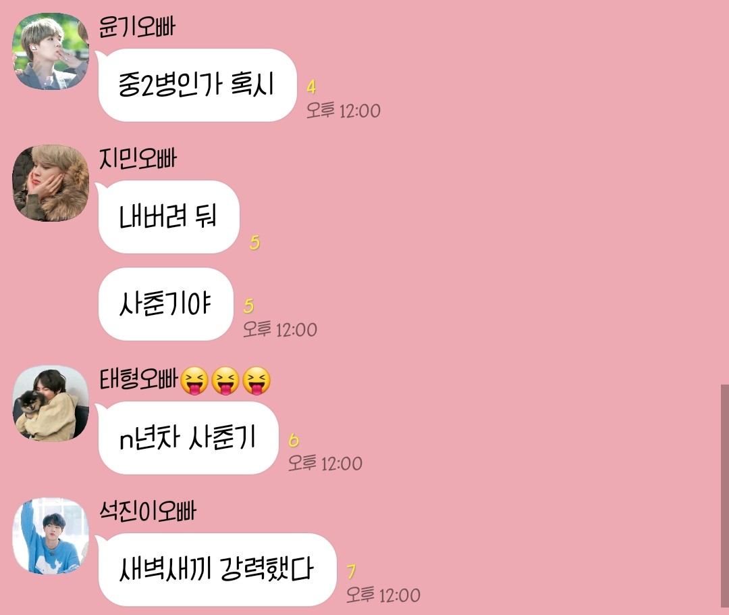The height and width of the screenshot is (615, 729).
Task: Select the message bubble '새벽새끼 강력했다'
Action: pyautogui.click(x=217, y=569)
